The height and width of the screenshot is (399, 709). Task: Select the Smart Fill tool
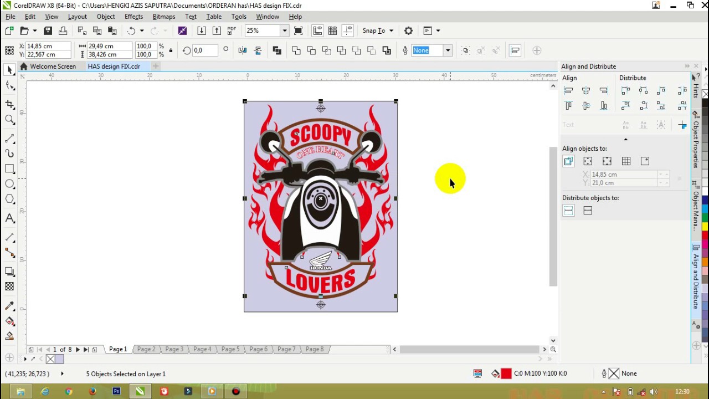9,336
